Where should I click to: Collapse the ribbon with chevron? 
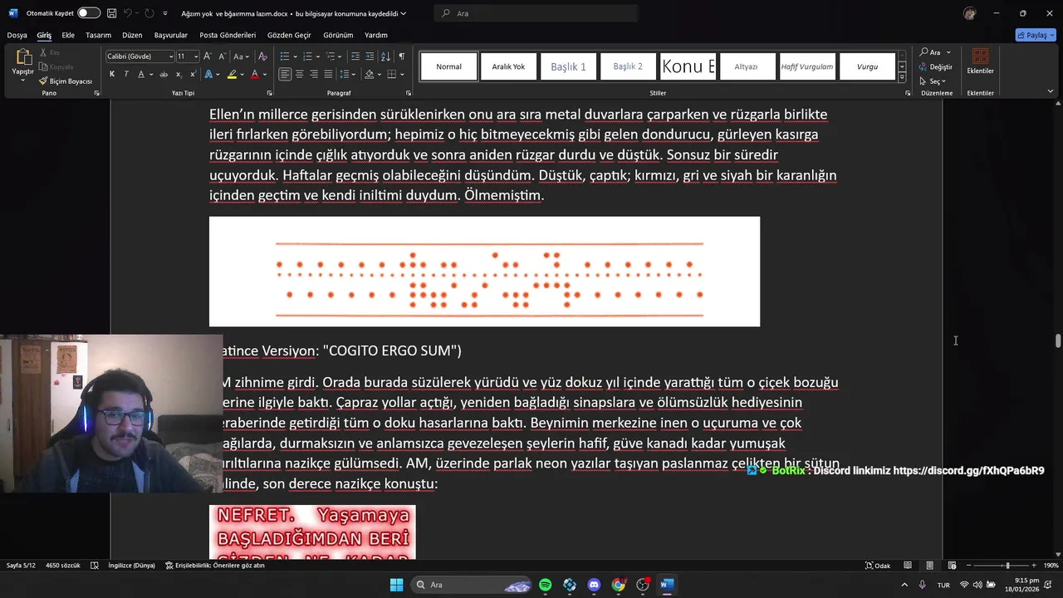point(1051,91)
